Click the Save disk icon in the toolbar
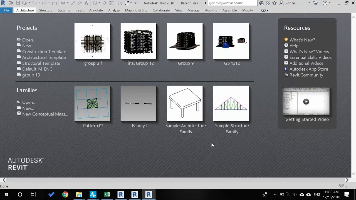This screenshot has height=200, width=356. pos(18,3)
